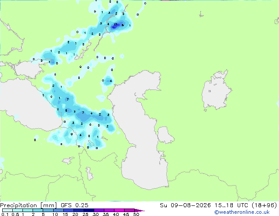Click the legend's arrow tip beyond 50 mm
279x216 pixels.
tap(139, 210)
